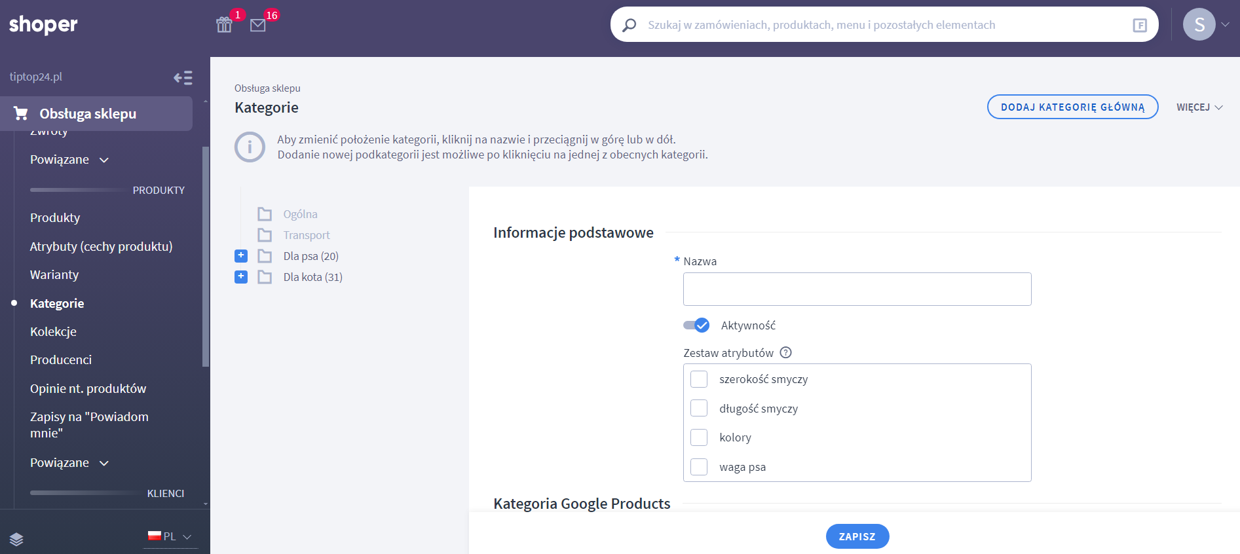Screen dimensions: 1240x554
Task: Tick the waga psa checkbox
Action: [699, 467]
